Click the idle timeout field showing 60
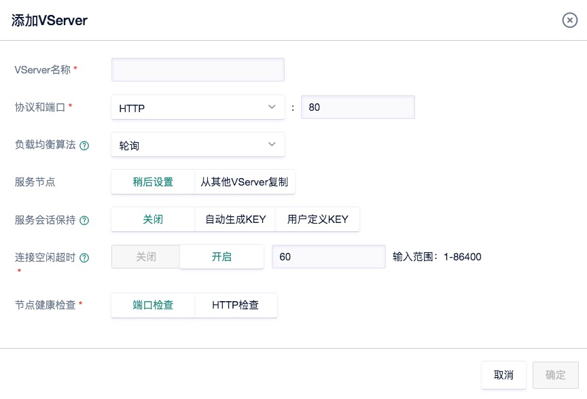The height and width of the screenshot is (399, 587). click(x=329, y=257)
